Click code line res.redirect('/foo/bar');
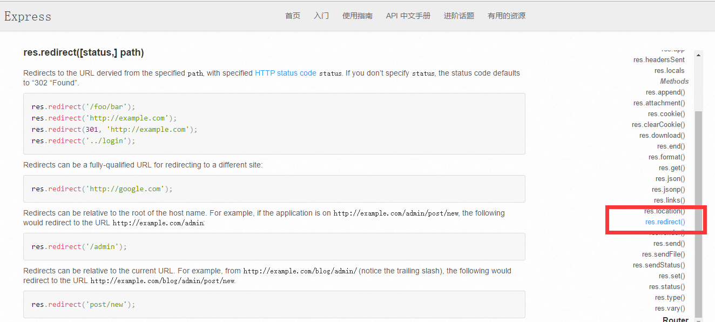The width and height of the screenshot is (715, 322). point(84,107)
